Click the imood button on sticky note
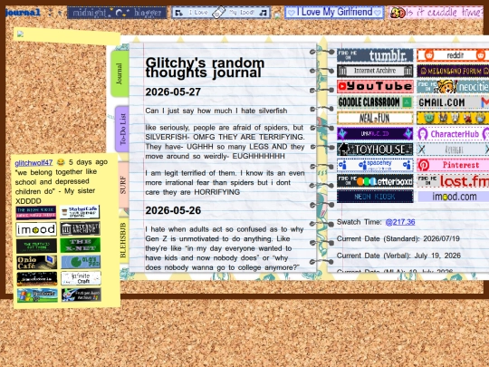The width and height of the screenshot is (489, 367). click(x=36, y=229)
